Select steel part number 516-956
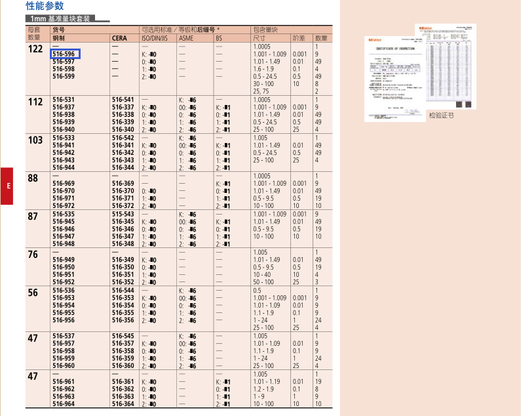Screen dimensions: 521x416 (x=64, y=320)
